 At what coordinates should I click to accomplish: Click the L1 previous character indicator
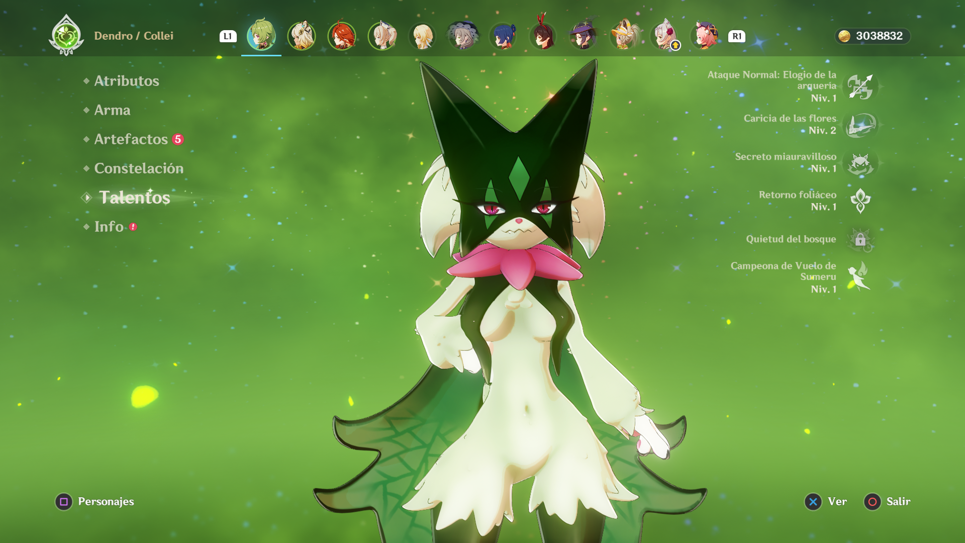pyautogui.click(x=228, y=36)
